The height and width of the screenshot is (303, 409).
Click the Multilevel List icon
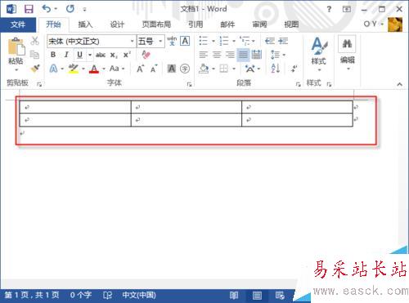coord(245,41)
